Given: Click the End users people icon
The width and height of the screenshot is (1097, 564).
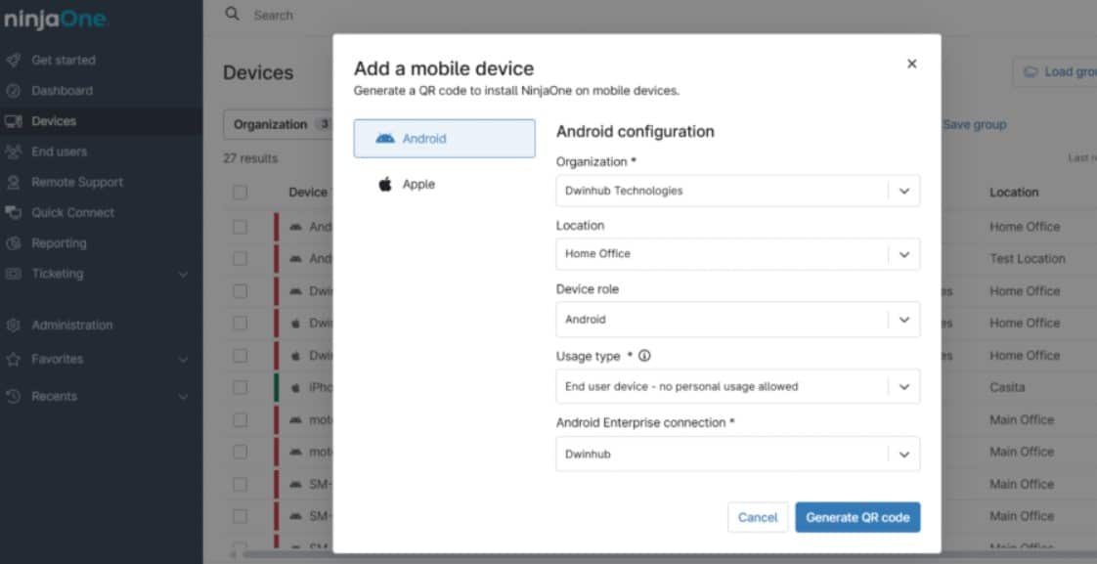Looking at the screenshot, I should pos(14,152).
